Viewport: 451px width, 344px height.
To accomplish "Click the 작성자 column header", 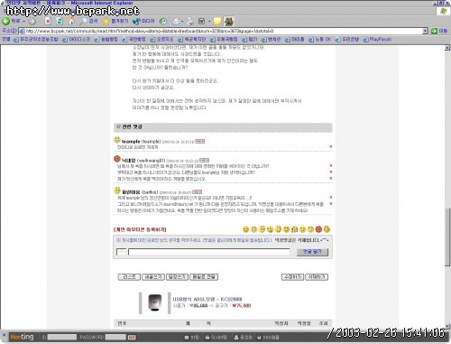I will (x=281, y=323).
